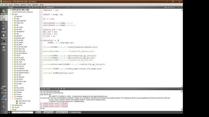Toggle the Compile Output pane button
Screen dimensions: 209x117
click(x=75, y=112)
